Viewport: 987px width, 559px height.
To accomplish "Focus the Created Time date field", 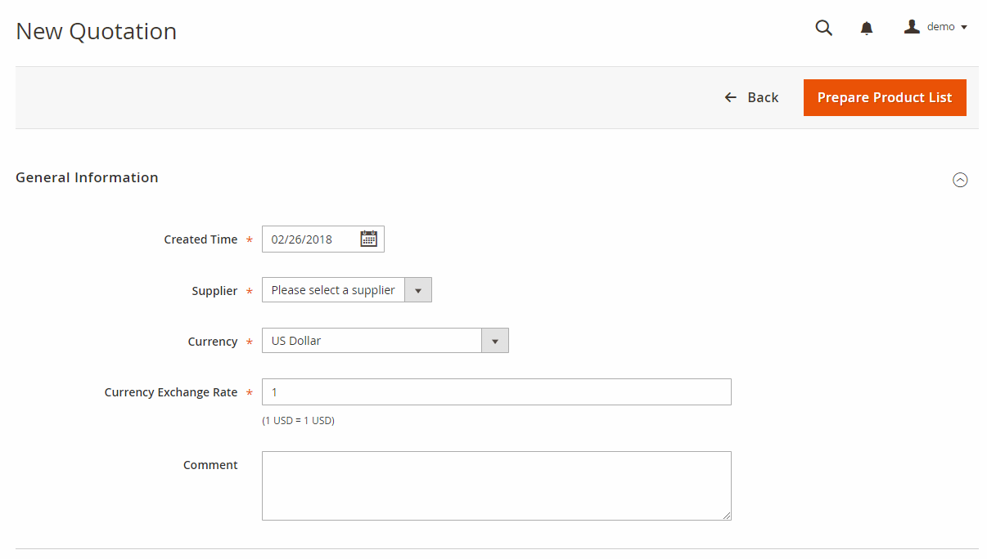I will [x=323, y=239].
